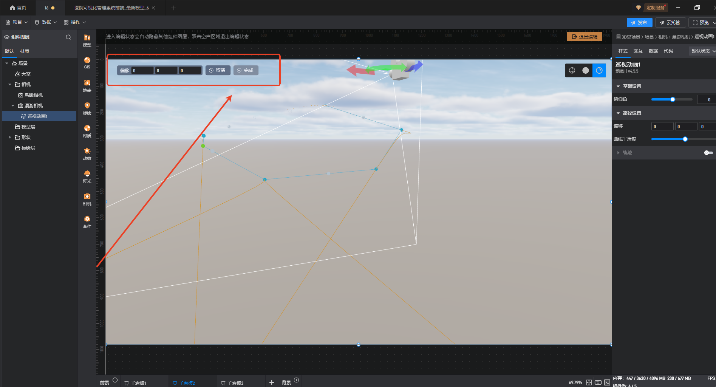Screen dimensions: 716x387
Task: Switch to the 交互 tab
Action: (x=638, y=51)
